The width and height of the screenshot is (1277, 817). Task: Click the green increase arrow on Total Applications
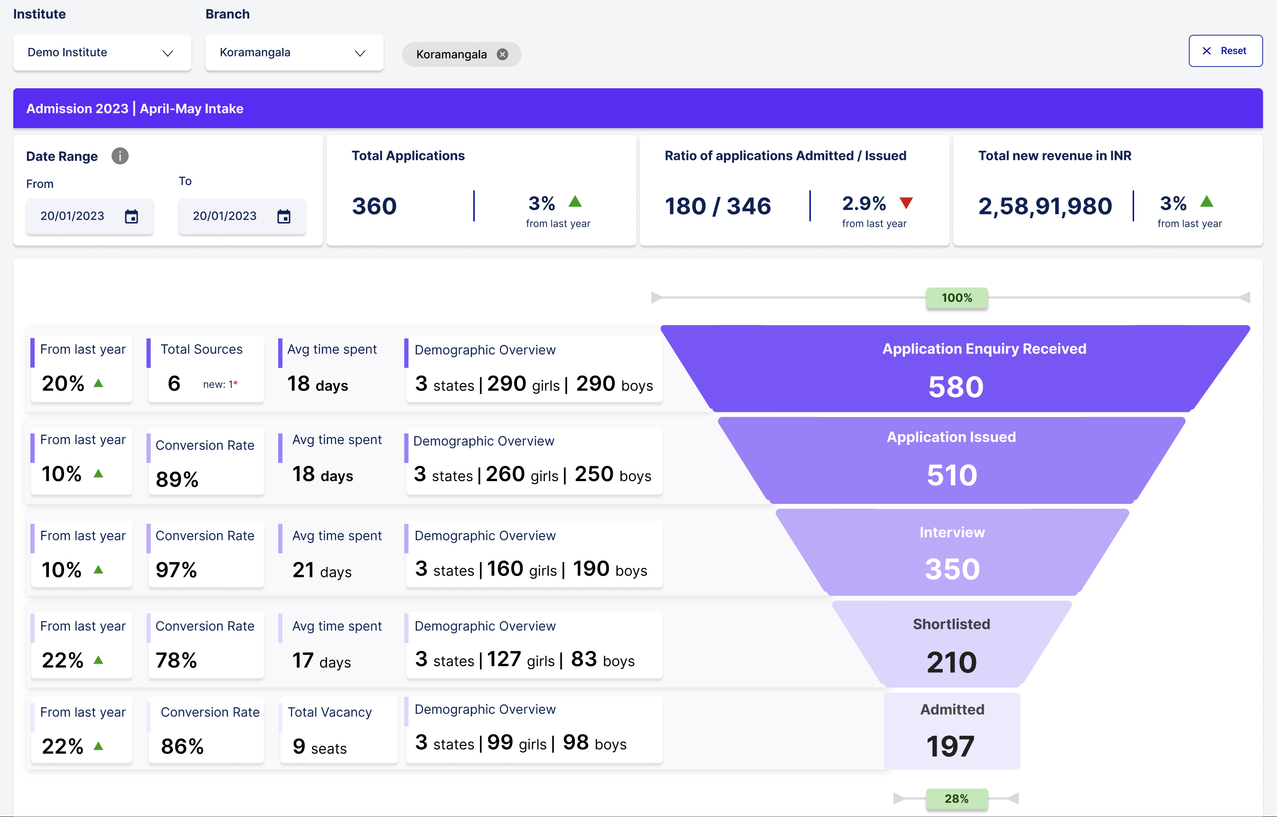pos(575,202)
